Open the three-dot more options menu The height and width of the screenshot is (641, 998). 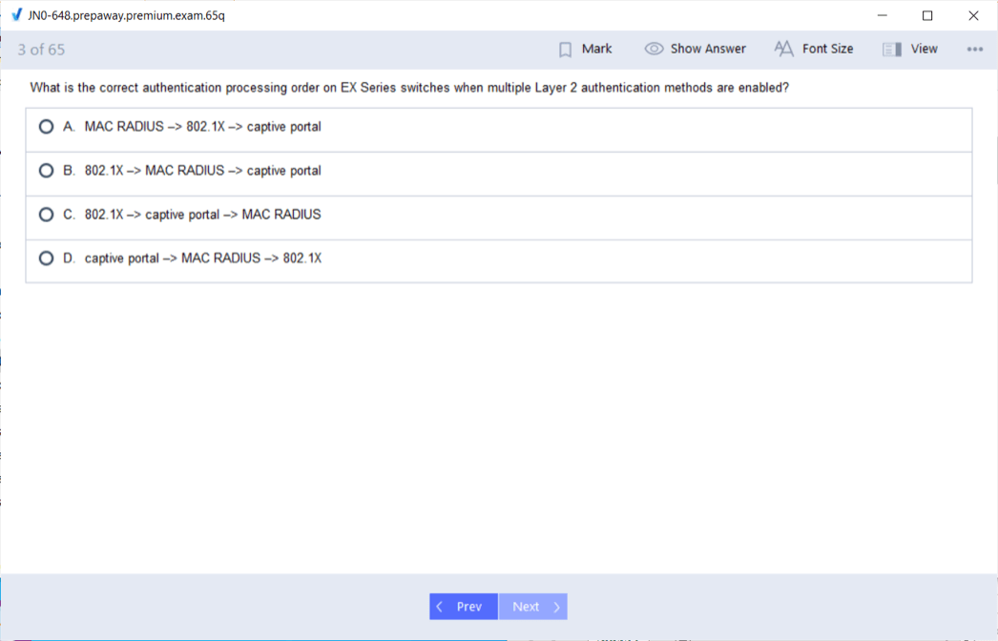click(974, 49)
